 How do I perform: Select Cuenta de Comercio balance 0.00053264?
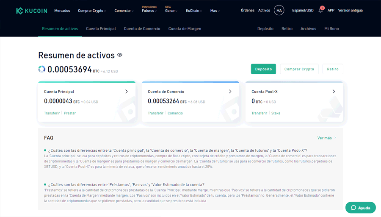pyautogui.click(x=163, y=101)
